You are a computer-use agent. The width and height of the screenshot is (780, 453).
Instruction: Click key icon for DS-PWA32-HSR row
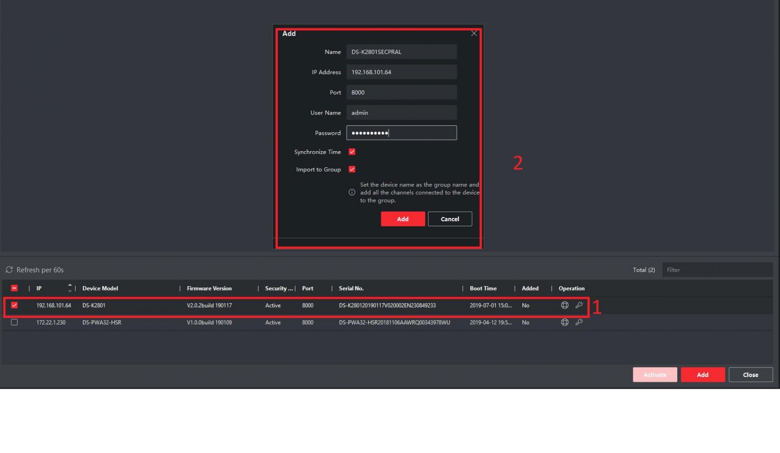(579, 322)
